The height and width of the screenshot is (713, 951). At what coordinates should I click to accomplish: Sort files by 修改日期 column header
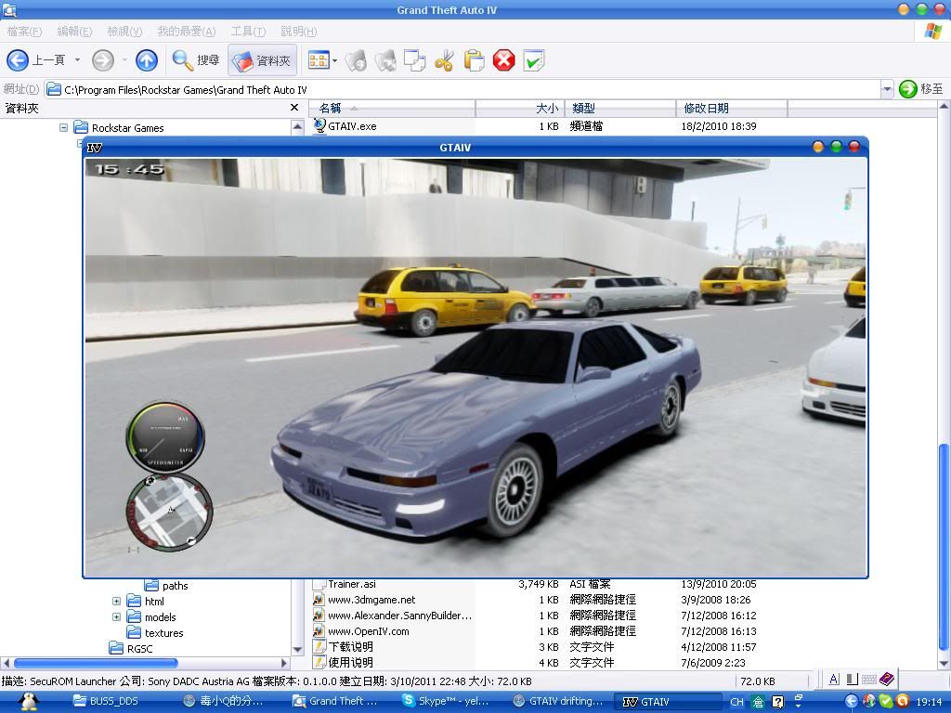[x=731, y=109]
